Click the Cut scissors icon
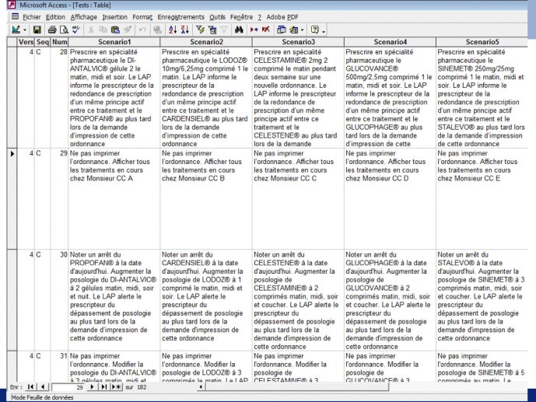Screen dimensions: 536x402 coord(91,30)
